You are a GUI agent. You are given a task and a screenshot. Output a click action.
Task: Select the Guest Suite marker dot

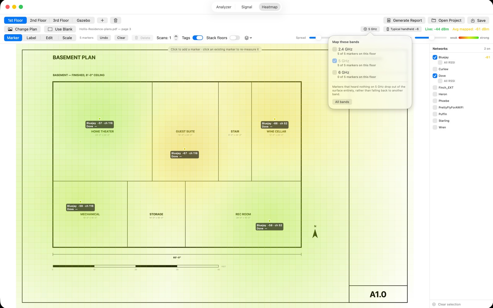185,149
